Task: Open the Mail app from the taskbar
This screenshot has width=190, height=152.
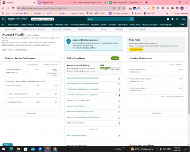Action: [33, 149]
